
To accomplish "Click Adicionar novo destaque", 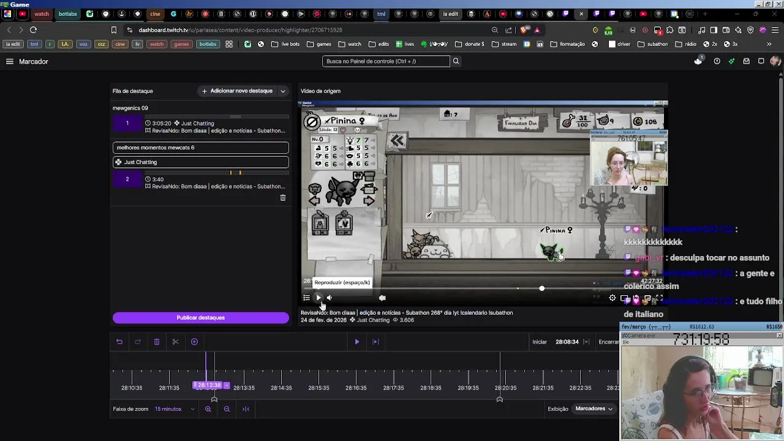I will click(x=237, y=91).
